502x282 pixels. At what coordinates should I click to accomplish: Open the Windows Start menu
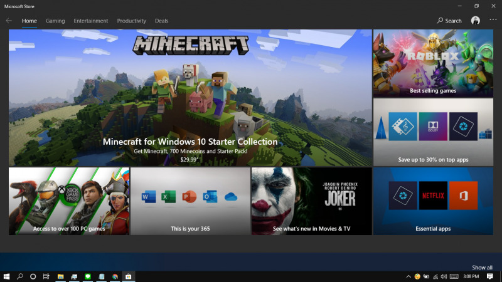[x=6, y=276]
